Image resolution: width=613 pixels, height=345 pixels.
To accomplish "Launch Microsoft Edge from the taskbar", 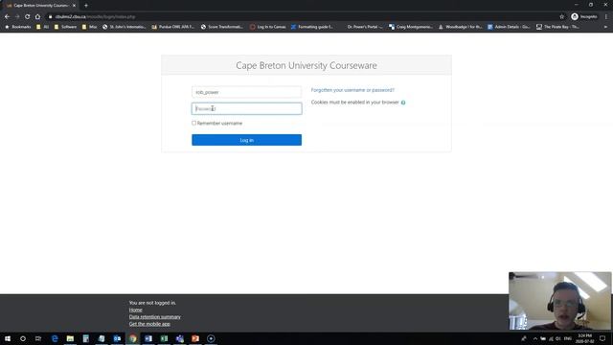I will [55, 338].
